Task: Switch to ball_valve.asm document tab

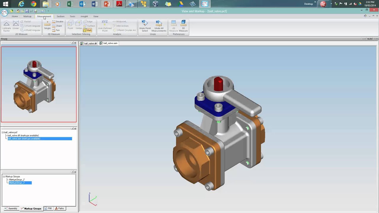Action: click(x=108, y=43)
